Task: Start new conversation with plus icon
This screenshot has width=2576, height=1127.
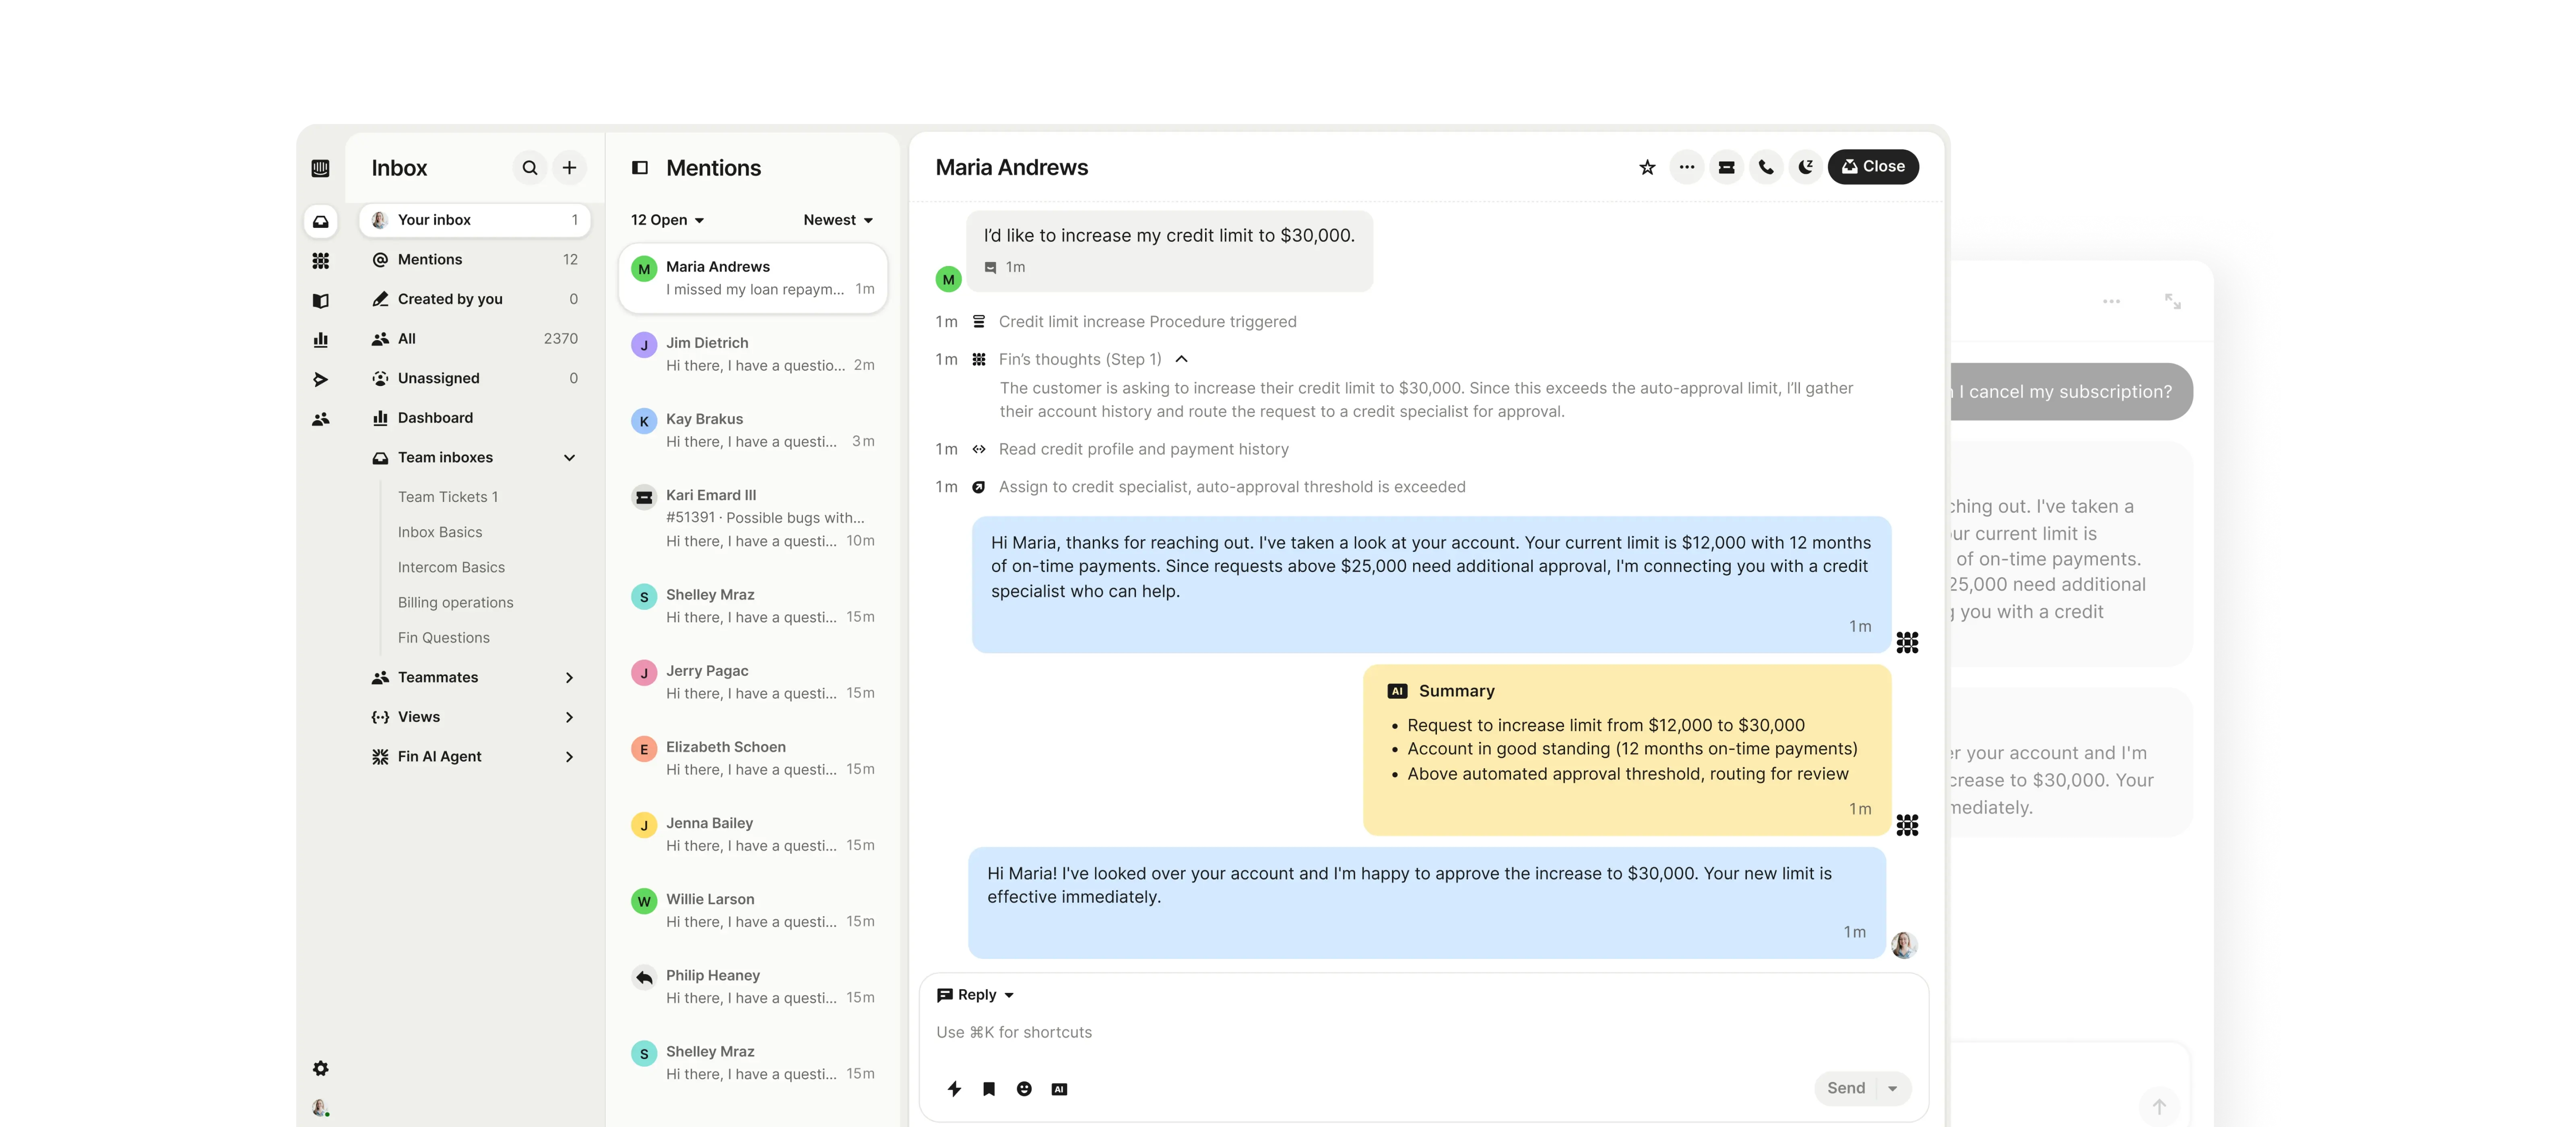Action: pyautogui.click(x=569, y=168)
